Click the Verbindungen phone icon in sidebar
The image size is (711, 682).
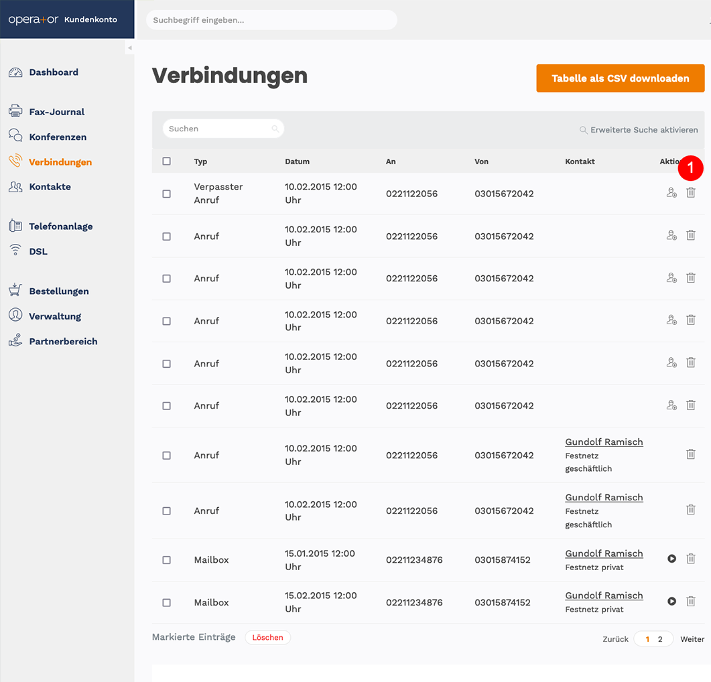pos(15,161)
